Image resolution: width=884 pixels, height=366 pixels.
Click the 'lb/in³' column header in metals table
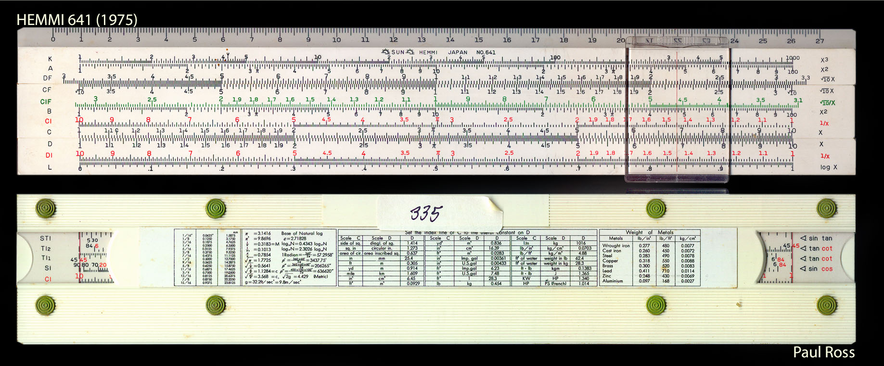pos(644,239)
